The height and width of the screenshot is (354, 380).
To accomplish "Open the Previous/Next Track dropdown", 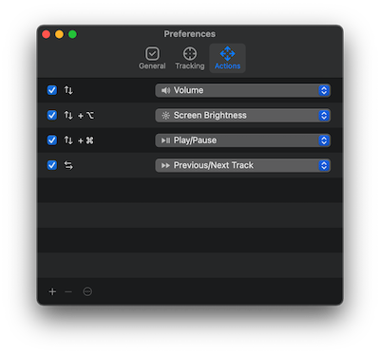I will pos(243,165).
